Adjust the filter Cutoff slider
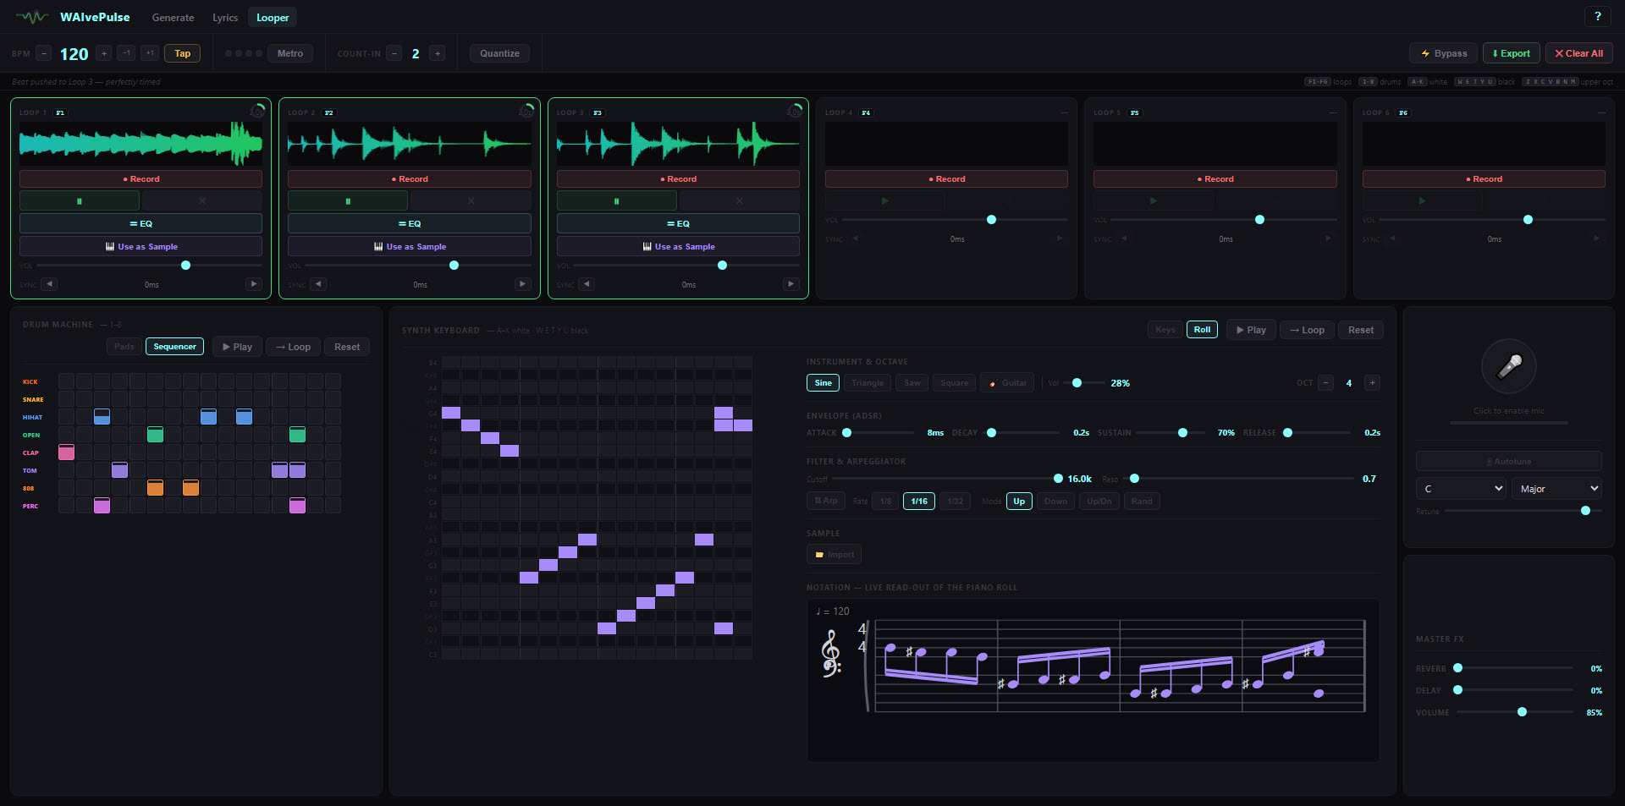 946,479
